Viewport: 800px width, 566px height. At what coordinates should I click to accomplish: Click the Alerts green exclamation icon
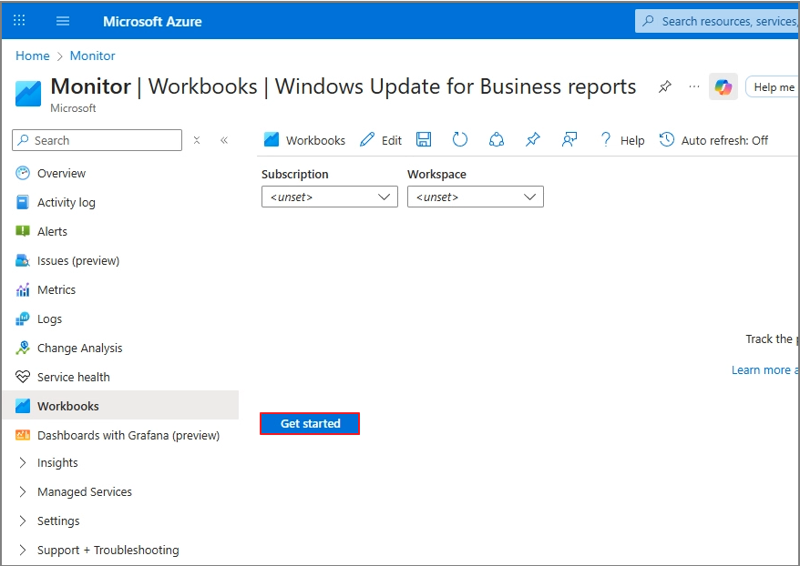23,231
